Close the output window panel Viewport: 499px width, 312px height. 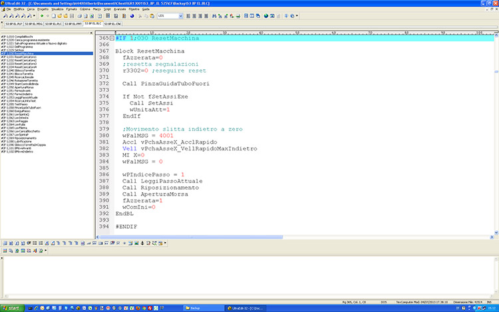click(2, 258)
